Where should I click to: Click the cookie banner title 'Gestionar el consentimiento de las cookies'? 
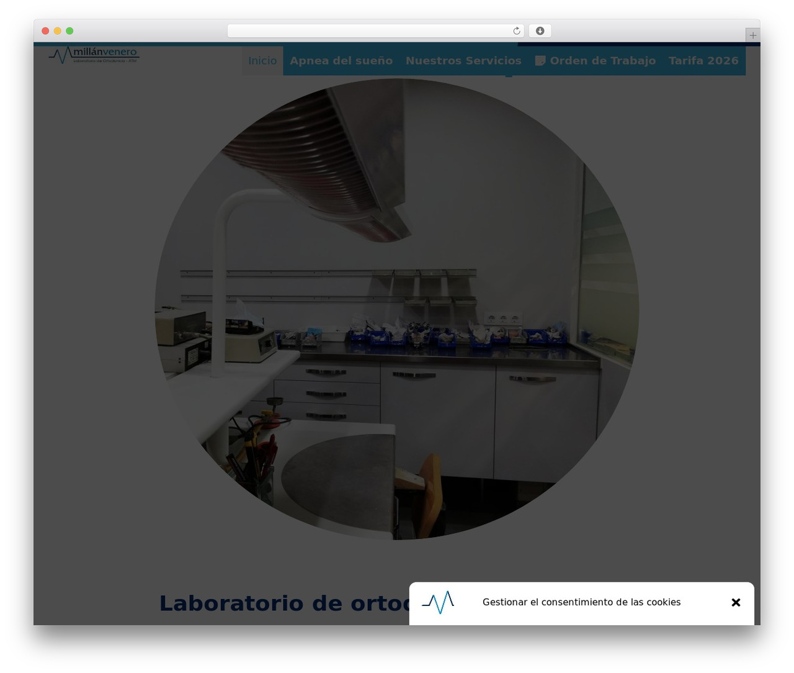point(582,602)
